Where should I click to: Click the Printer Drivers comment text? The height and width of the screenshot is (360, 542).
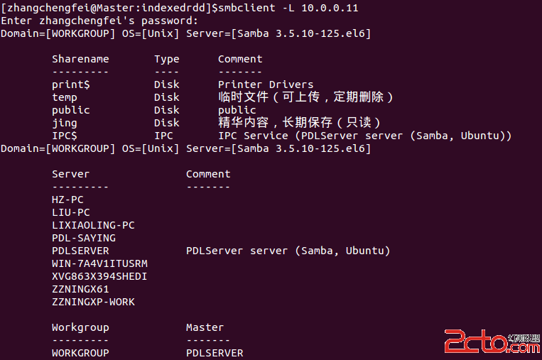point(266,84)
